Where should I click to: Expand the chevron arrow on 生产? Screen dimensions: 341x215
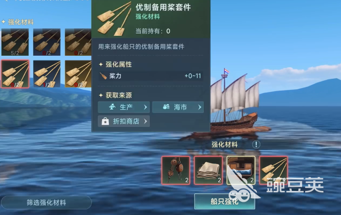tap(146, 107)
